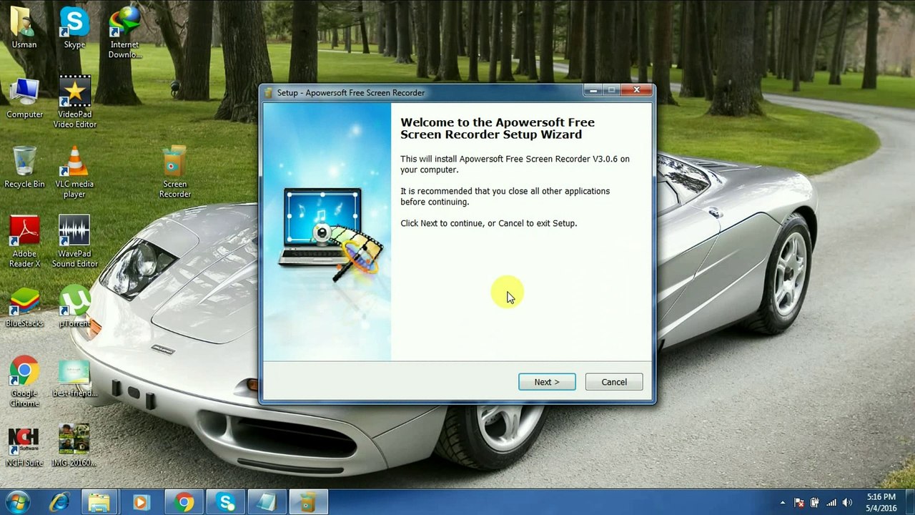
Task: Click "Click Next to continue" instruction text
Action: [x=488, y=223]
